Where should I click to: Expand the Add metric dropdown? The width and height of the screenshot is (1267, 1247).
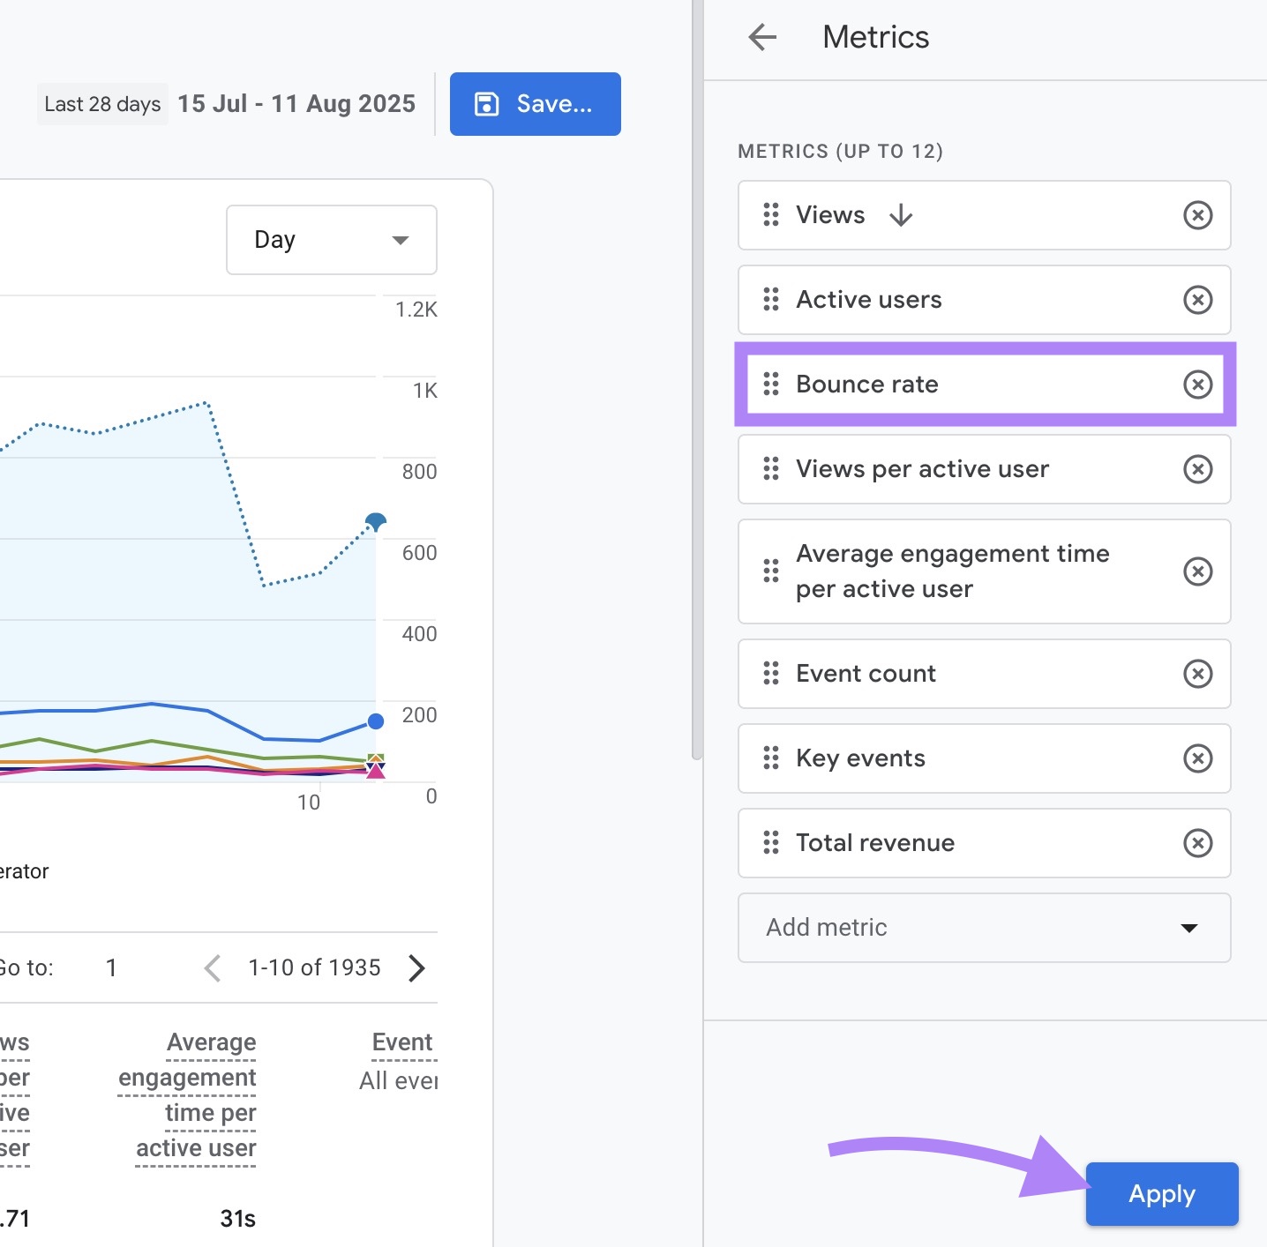[983, 928]
